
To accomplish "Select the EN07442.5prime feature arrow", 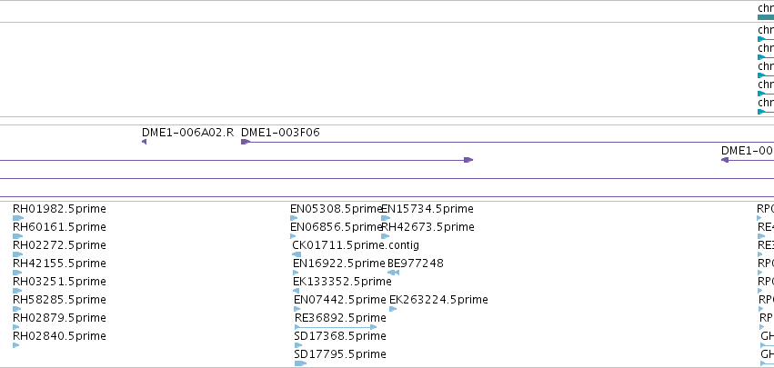I will pyautogui.click(x=297, y=309).
